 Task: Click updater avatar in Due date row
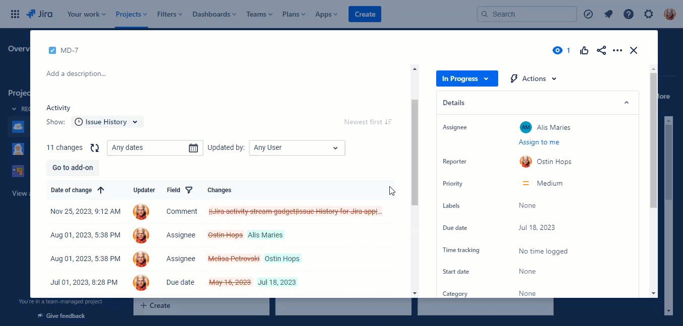(x=141, y=283)
